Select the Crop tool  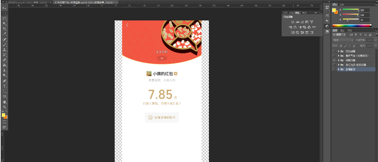pos(5,28)
